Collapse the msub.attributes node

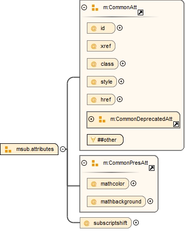tap(63, 149)
